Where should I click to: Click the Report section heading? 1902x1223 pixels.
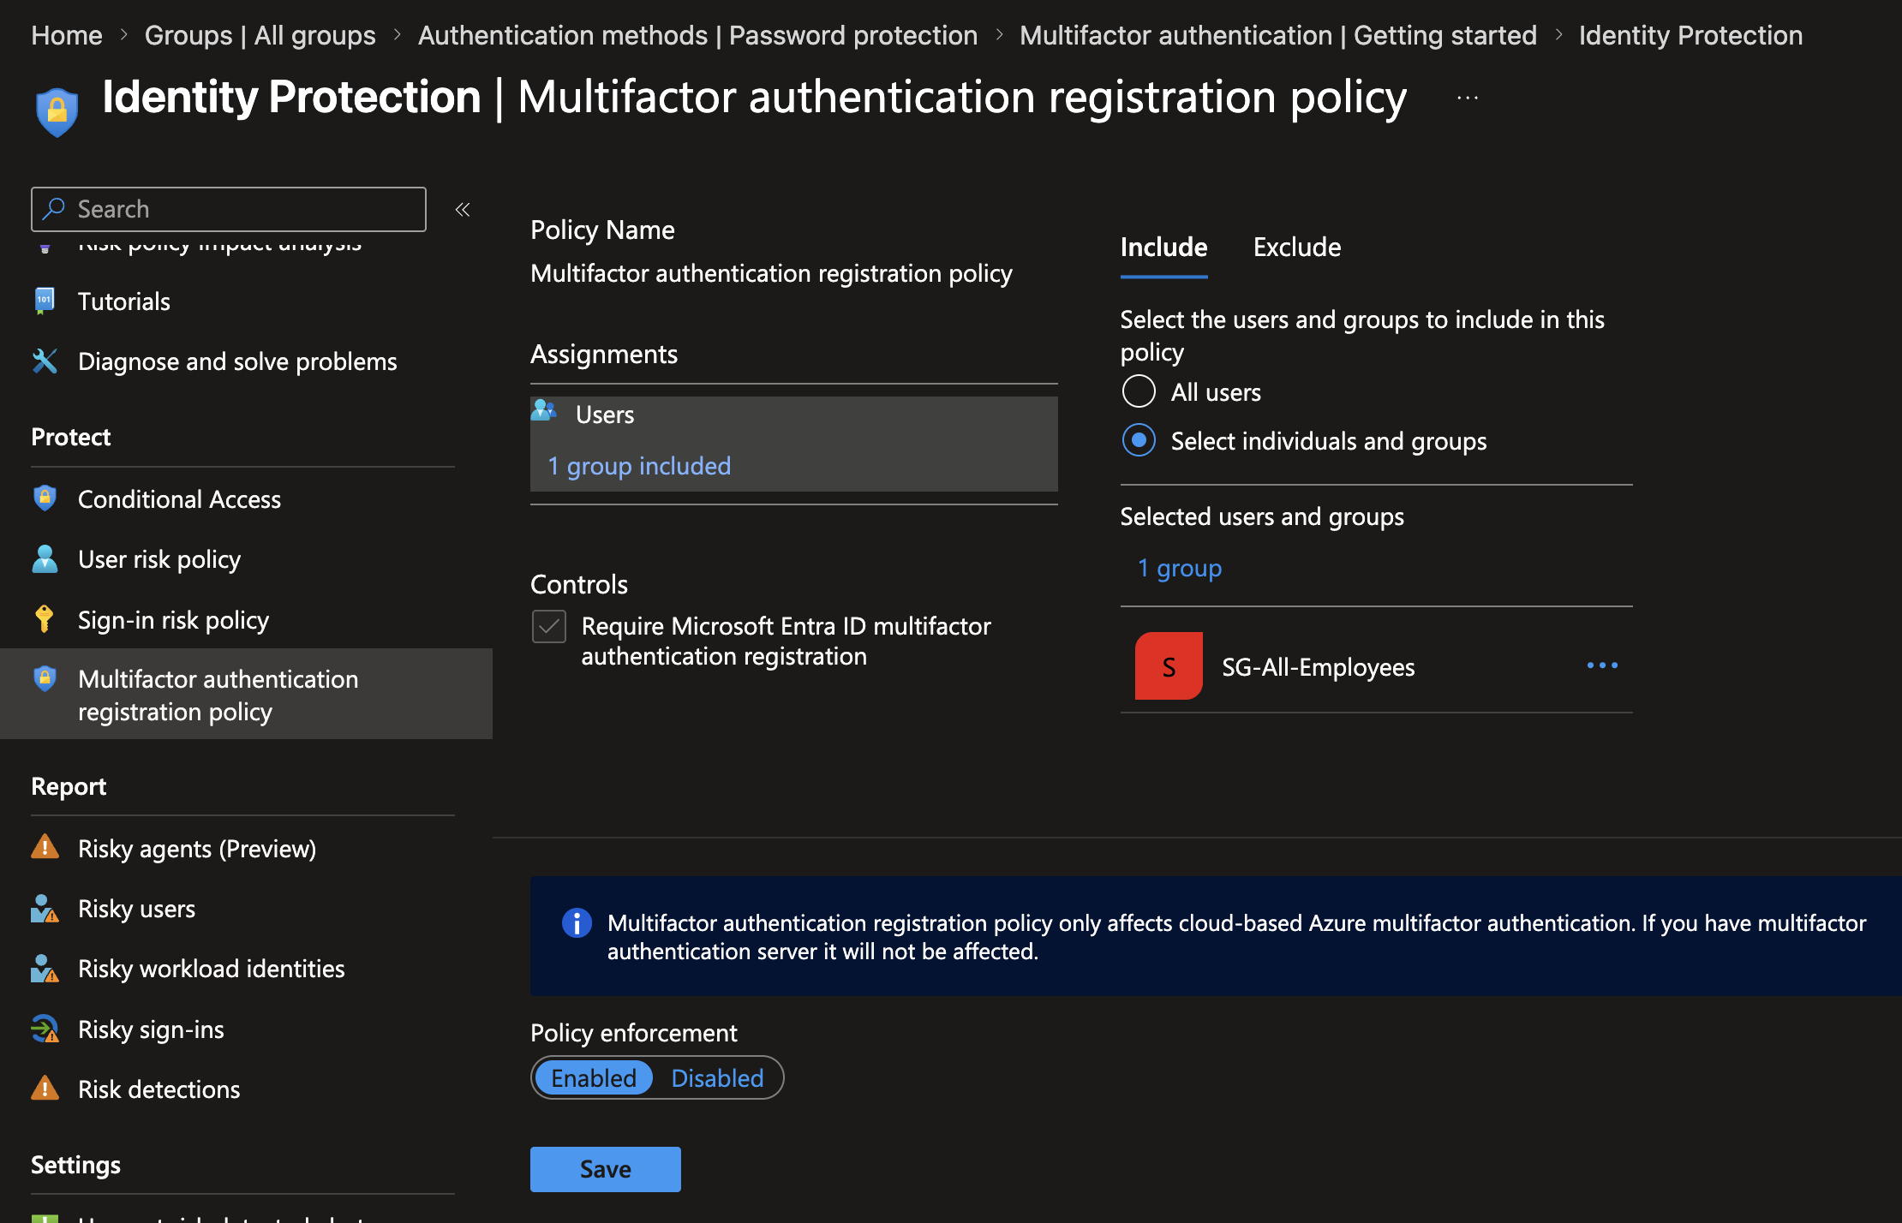[x=69, y=786]
